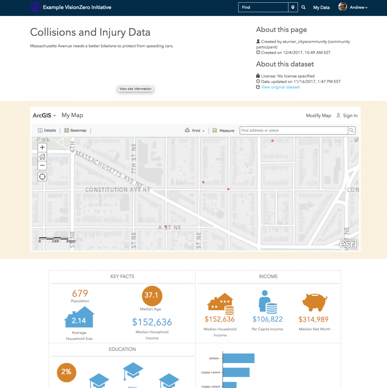The width and height of the screenshot is (387, 388).
Task: Click inside the Find address or place field
Action: coord(292,130)
